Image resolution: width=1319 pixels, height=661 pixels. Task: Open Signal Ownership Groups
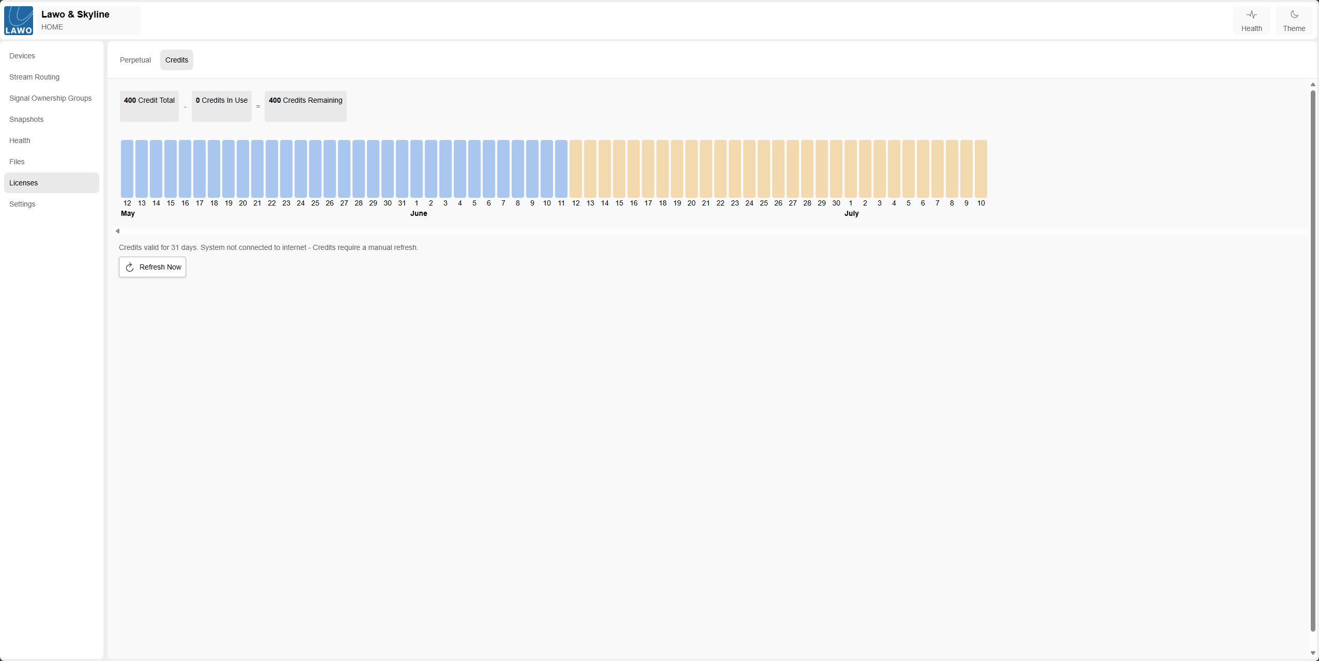(x=52, y=98)
